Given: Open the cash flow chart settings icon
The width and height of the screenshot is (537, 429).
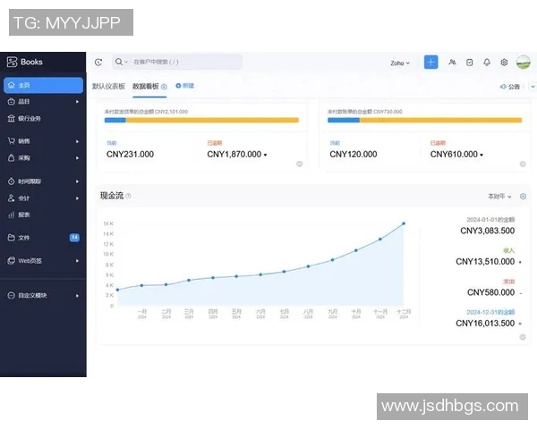Looking at the screenshot, I should (524, 196).
